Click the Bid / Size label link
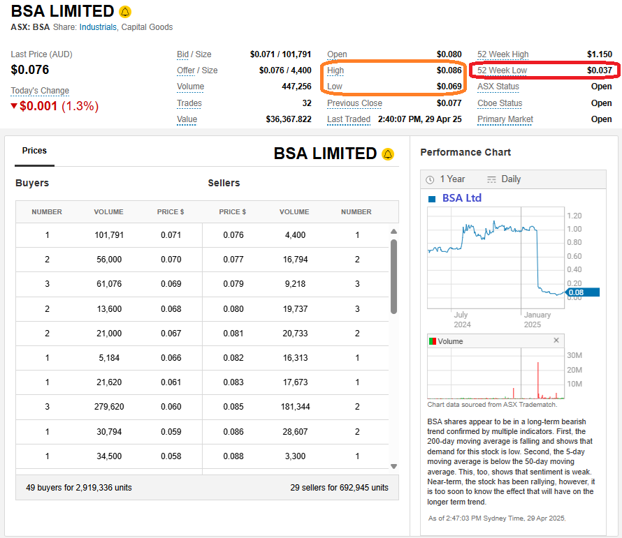 pyautogui.click(x=194, y=54)
